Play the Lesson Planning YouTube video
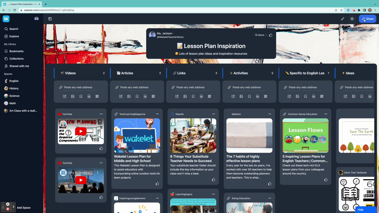 coord(81,131)
